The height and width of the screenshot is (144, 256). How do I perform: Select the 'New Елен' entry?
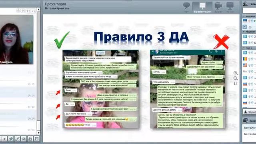coord(250,128)
